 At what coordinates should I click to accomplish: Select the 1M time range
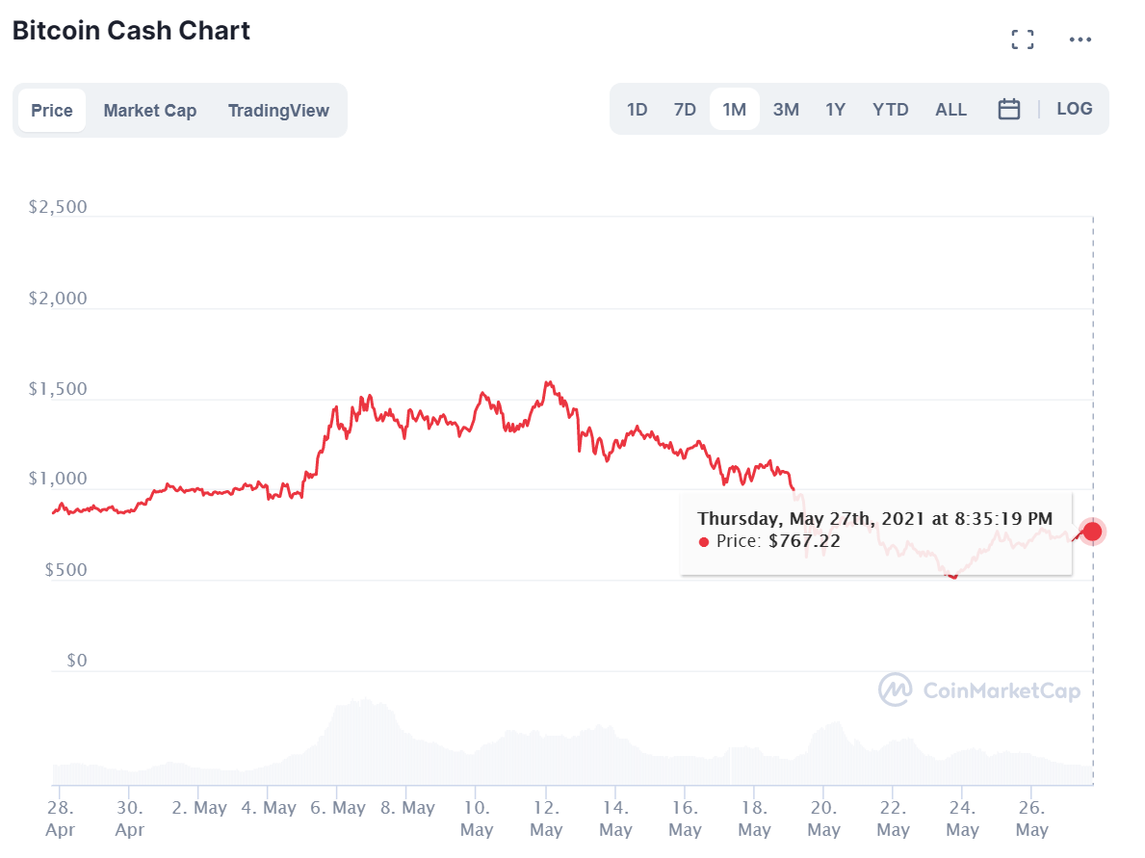coord(735,109)
